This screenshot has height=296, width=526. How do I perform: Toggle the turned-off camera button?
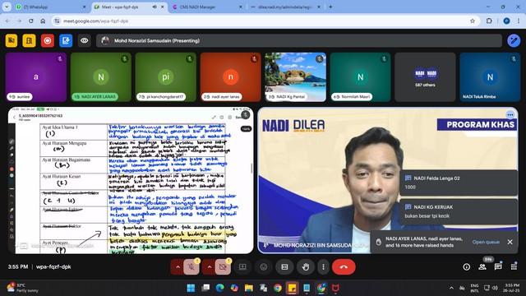(x=223, y=267)
